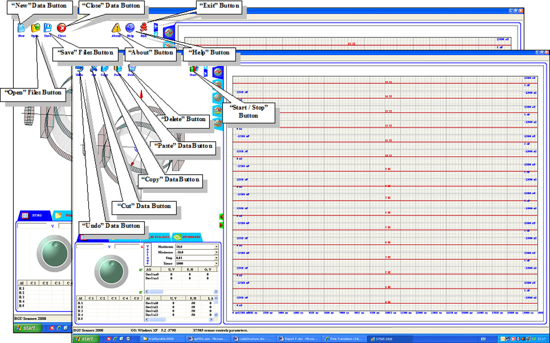Image resolution: width=550 pixels, height=343 pixels.
Task: Click the Undo data icon
Action: click(x=79, y=69)
